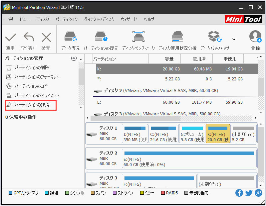Select the K: partition row

pos(177,69)
